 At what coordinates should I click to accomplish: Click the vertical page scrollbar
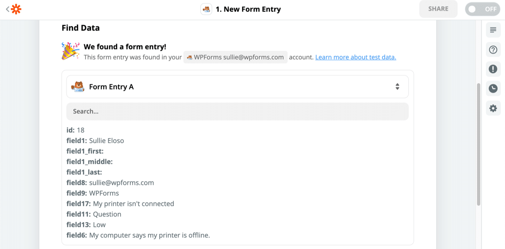(478, 145)
